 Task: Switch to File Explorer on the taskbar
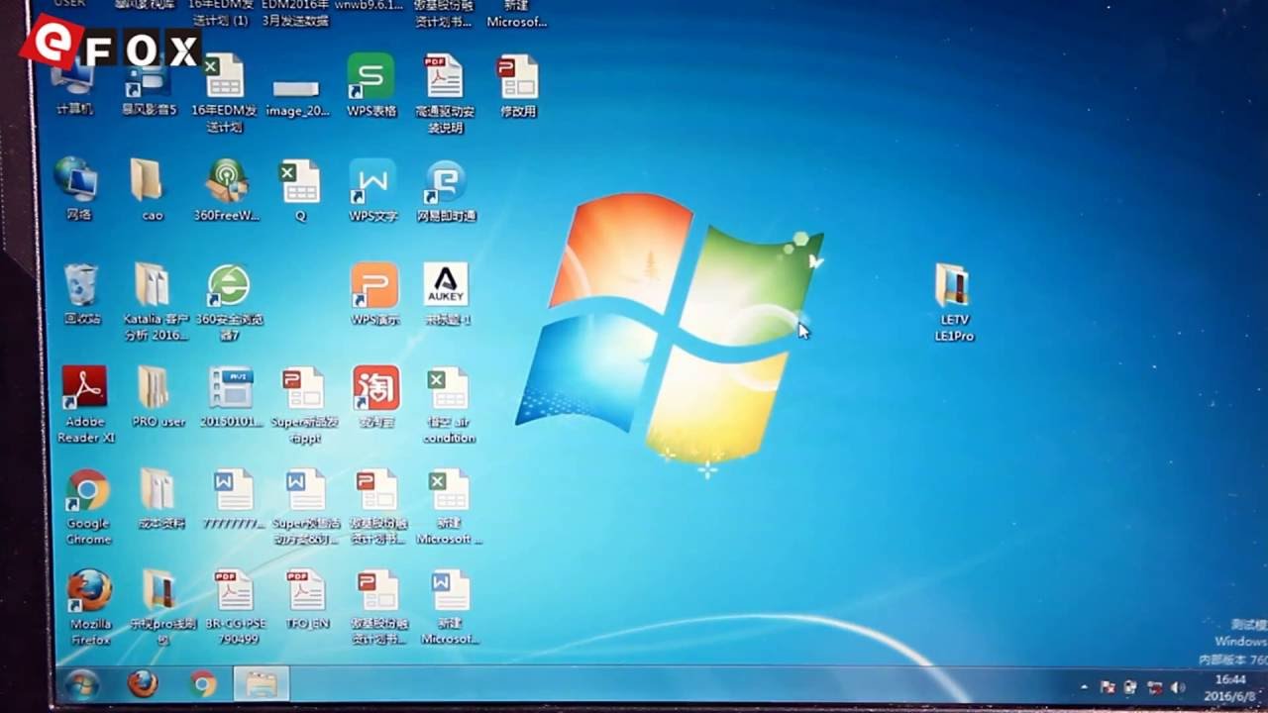262,684
